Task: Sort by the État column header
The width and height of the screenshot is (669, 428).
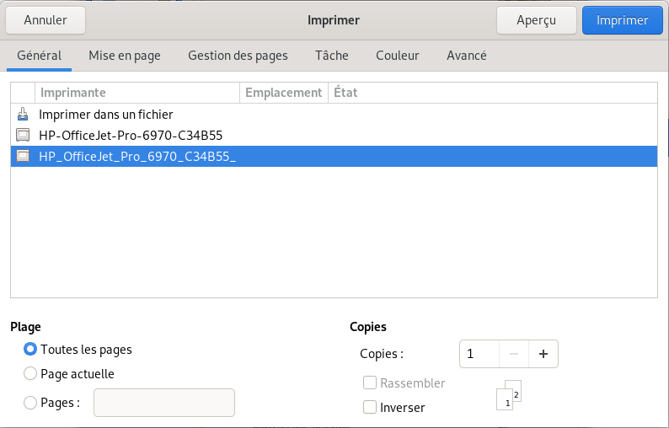Action: tap(491, 93)
